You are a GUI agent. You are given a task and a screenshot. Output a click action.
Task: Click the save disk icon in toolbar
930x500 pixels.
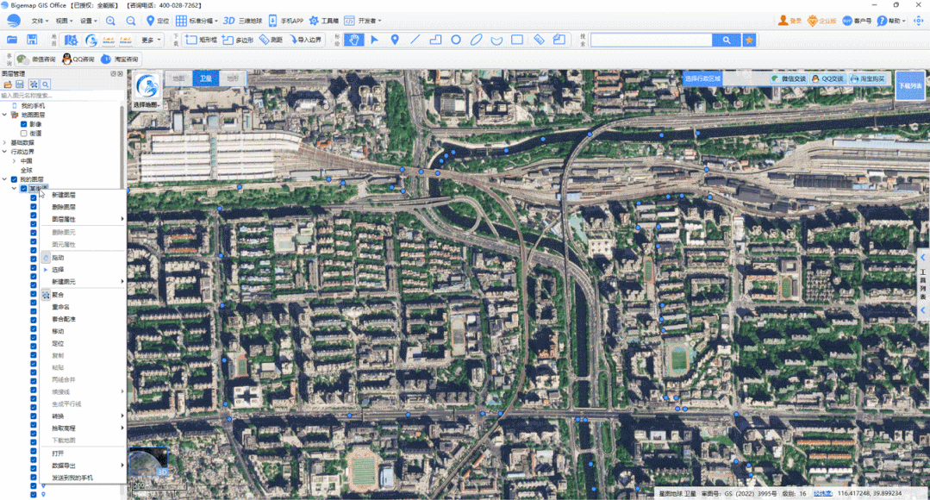(x=32, y=40)
